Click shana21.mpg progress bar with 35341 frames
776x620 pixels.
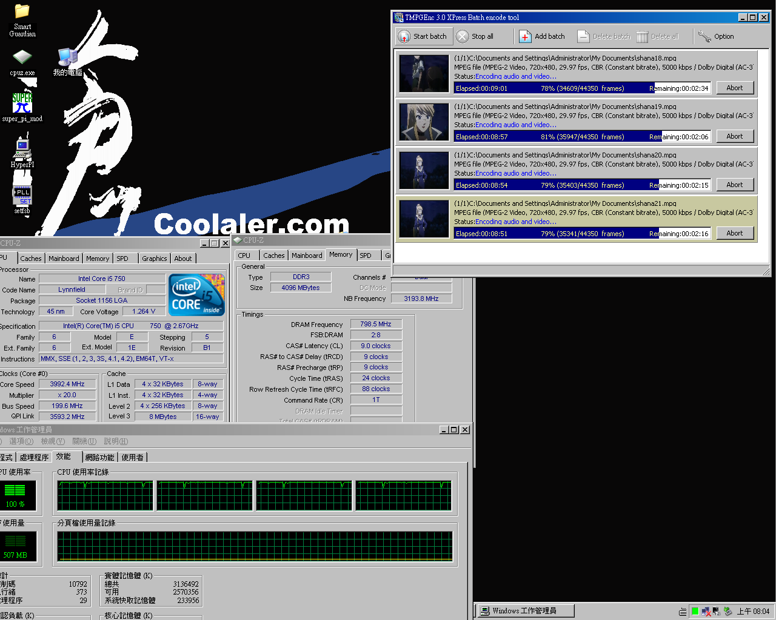coord(582,233)
